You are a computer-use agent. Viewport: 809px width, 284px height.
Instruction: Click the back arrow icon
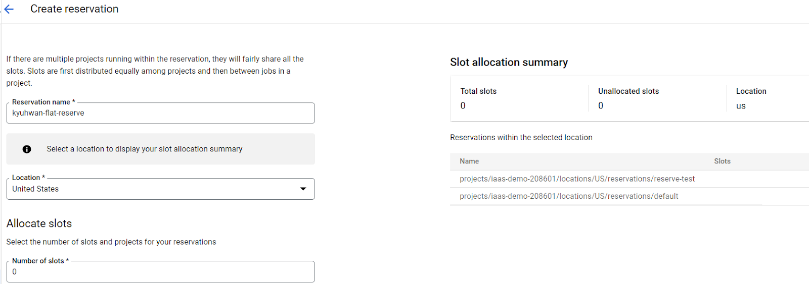tap(9, 9)
